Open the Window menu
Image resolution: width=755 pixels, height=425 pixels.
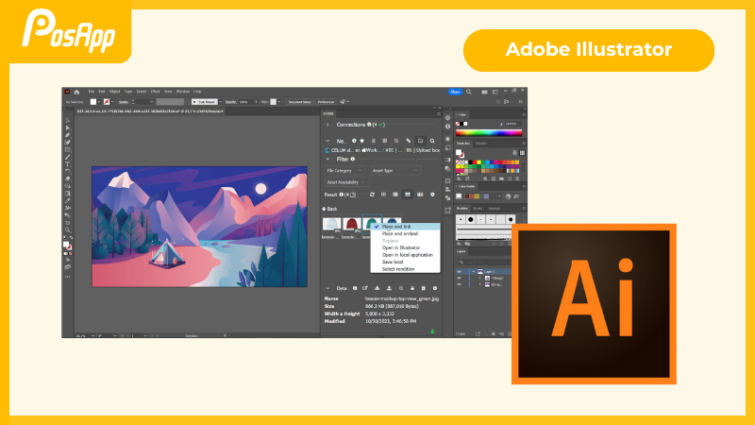click(182, 92)
